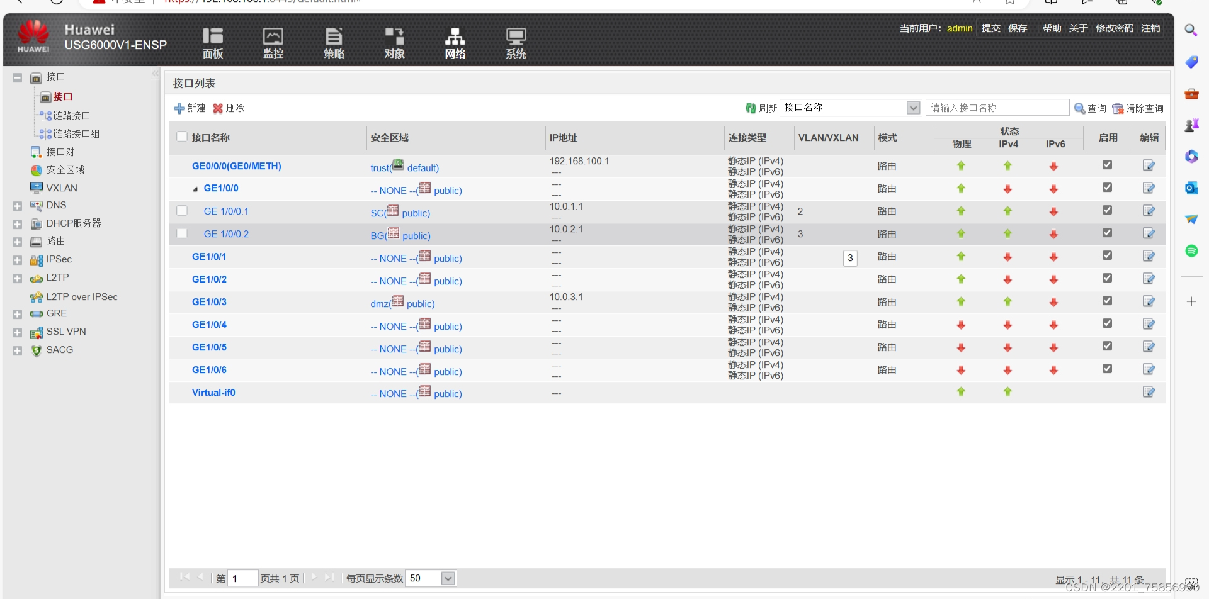This screenshot has width=1209, height=599.
Task: Click the 查询 search icon
Action: pyautogui.click(x=1079, y=108)
